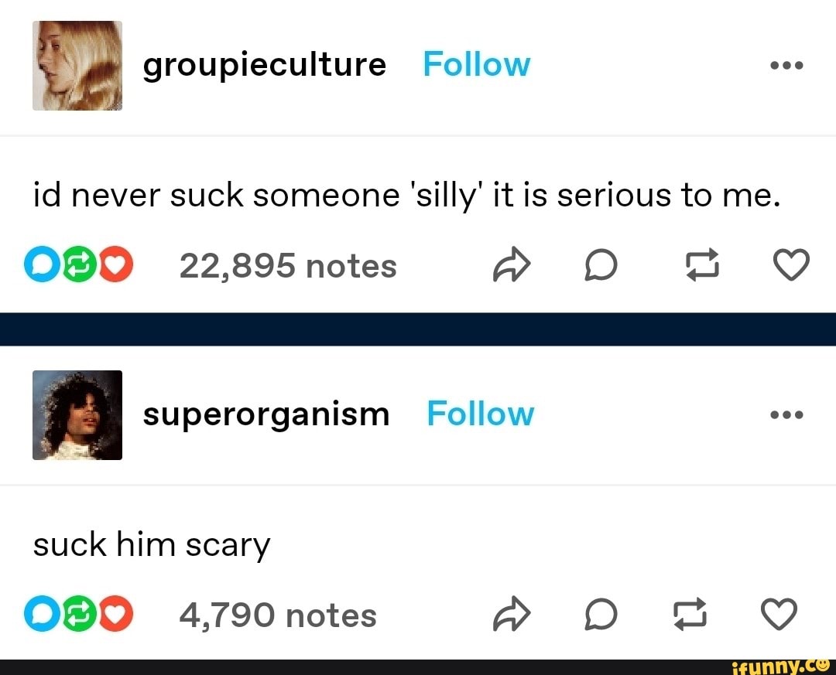This screenshot has width=836, height=675.
Task: Share the superorganism post
Action: (512, 614)
